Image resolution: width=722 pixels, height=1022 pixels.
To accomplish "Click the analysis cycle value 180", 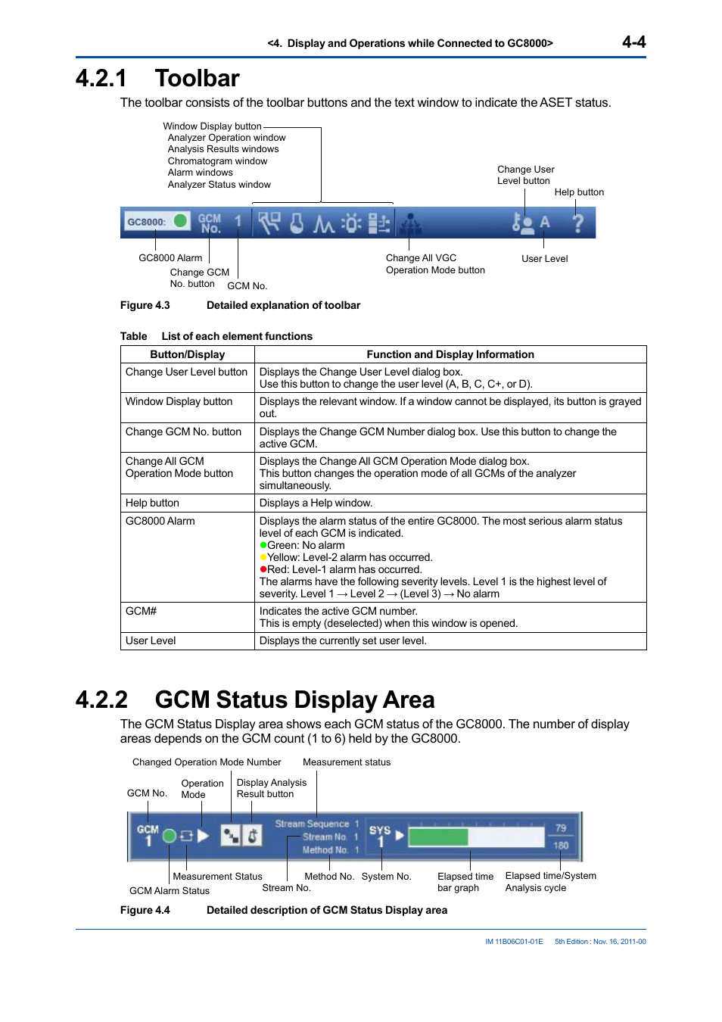I will [x=561, y=845].
